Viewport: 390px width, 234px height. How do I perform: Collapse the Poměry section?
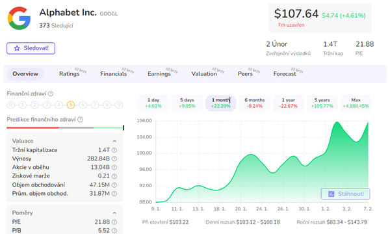tap(114, 213)
